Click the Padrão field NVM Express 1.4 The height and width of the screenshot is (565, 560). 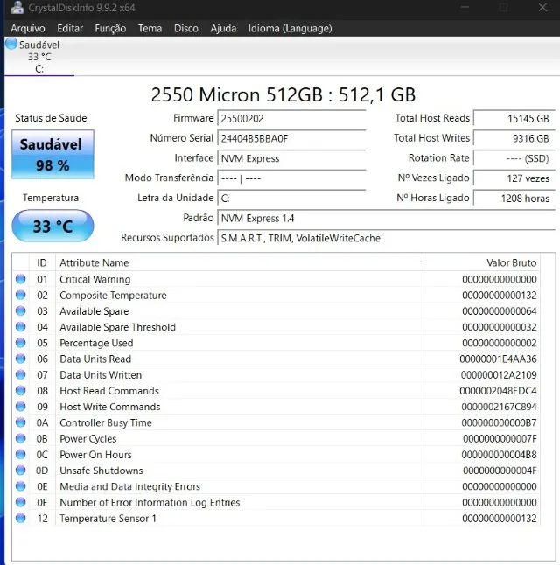point(386,219)
